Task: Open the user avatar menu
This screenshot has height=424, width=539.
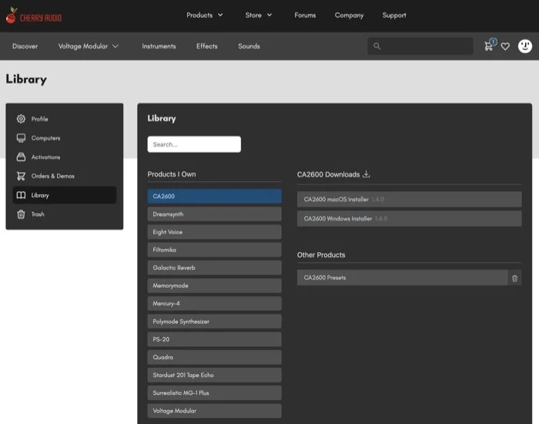Action: [525, 46]
